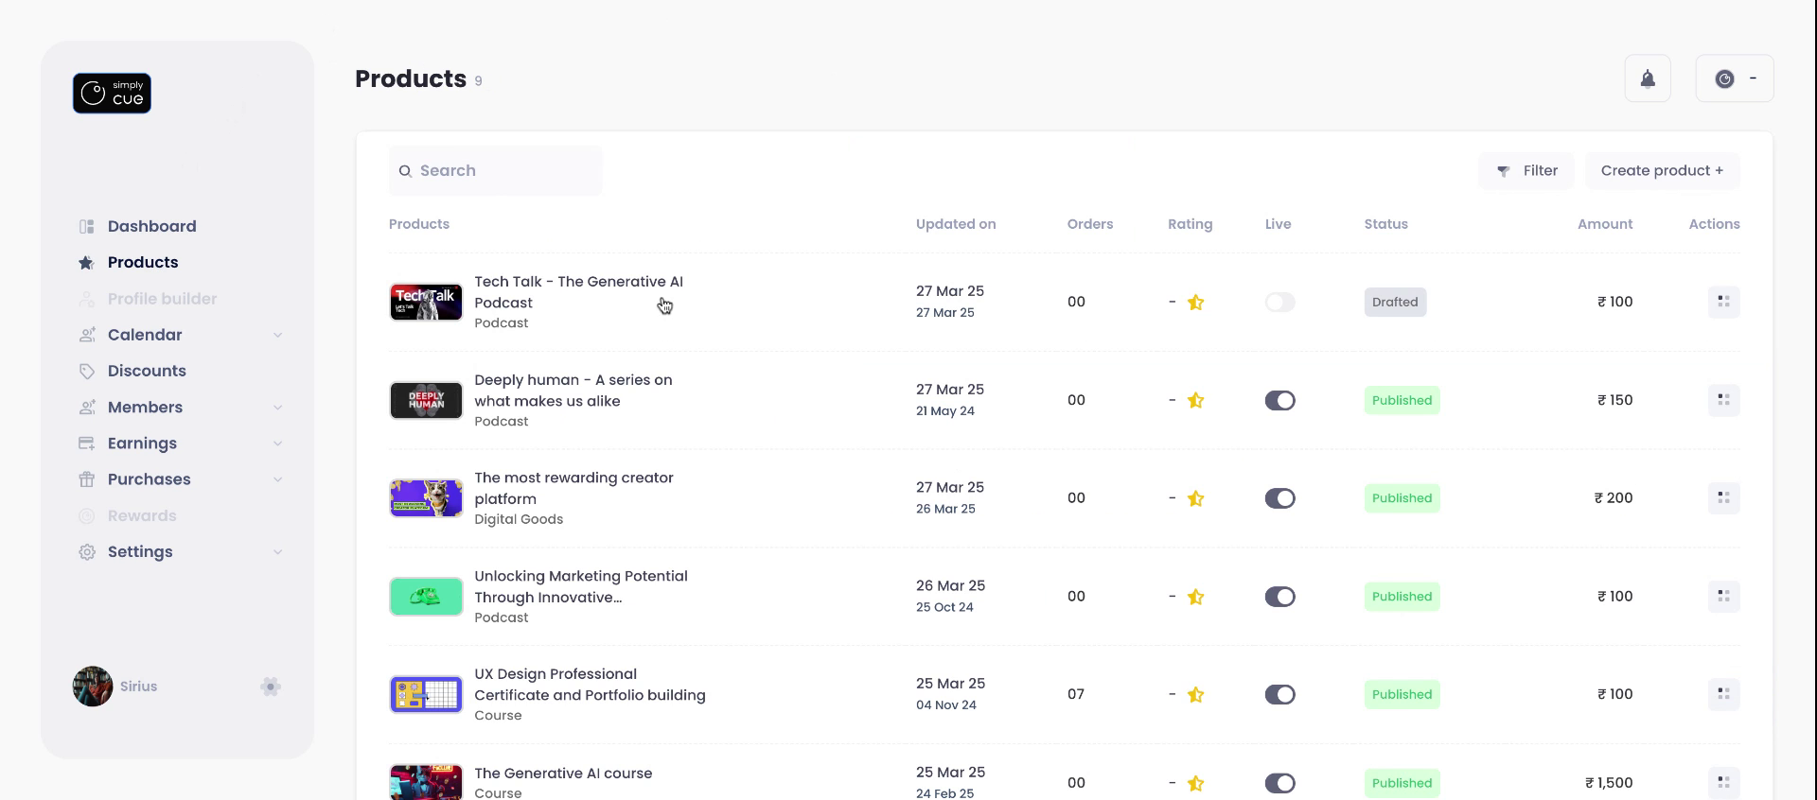Image resolution: width=1817 pixels, height=800 pixels.
Task: Open Discounts from the sidebar
Action: coord(147,371)
